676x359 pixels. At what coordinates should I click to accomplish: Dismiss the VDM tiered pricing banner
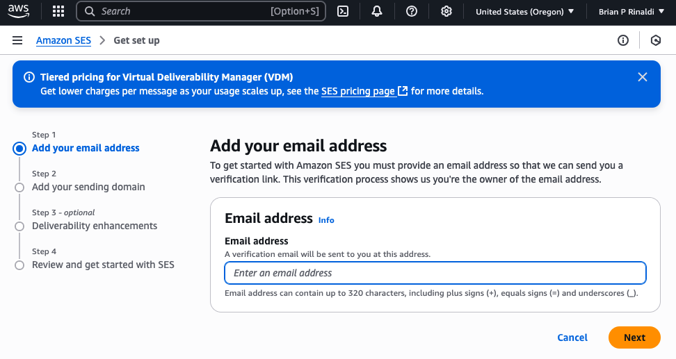643,77
